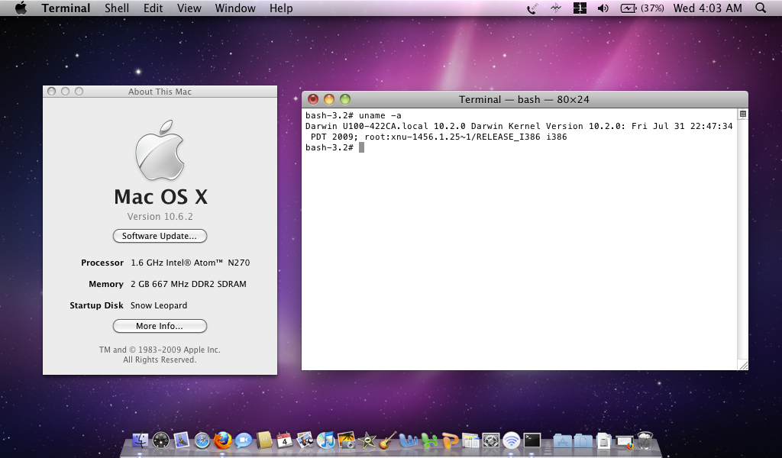Viewport: 782px width, 458px height.
Task: Open the Window menu
Action: pyautogui.click(x=235, y=8)
